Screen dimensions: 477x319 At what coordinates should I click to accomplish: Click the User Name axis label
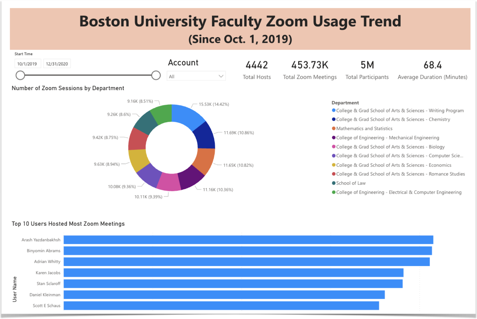click(15, 289)
